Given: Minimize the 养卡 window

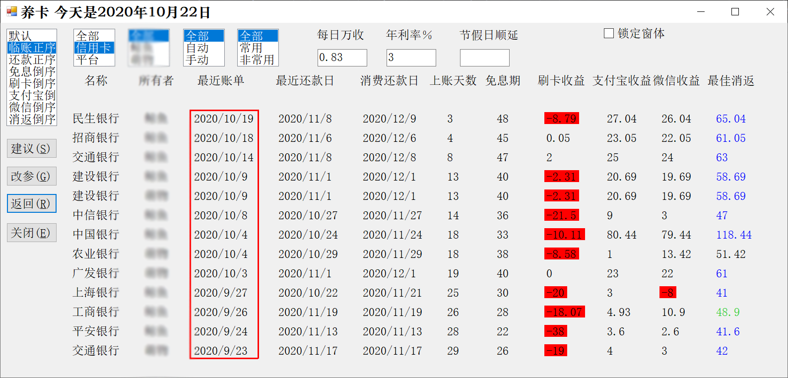Looking at the screenshot, I should coord(701,11).
